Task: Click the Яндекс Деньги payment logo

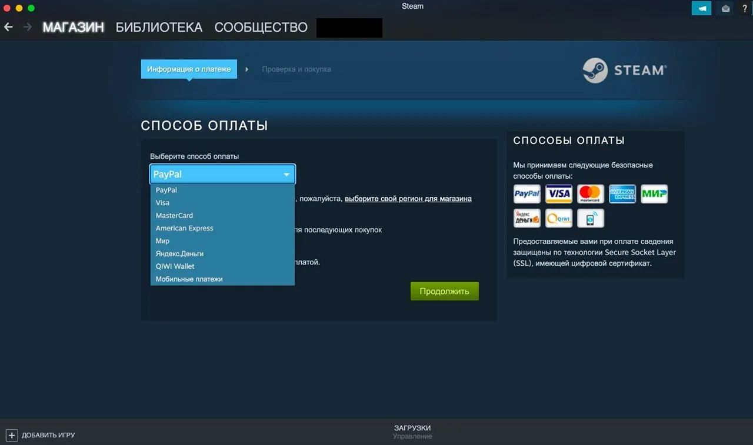Action: [x=527, y=218]
